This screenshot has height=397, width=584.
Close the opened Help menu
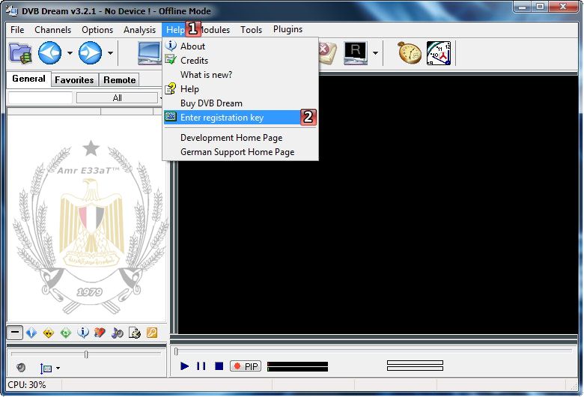(x=174, y=30)
